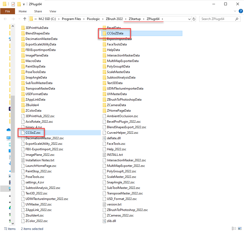
Task: Switch to details view layout
Action: tap(234, 228)
